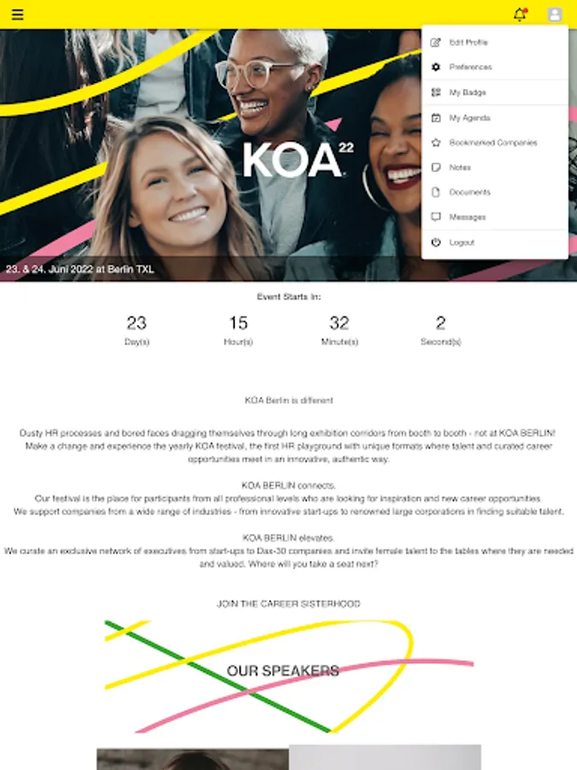Open My Agenda from the menu
This screenshot has width=577, height=770.
pyautogui.click(x=495, y=118)
